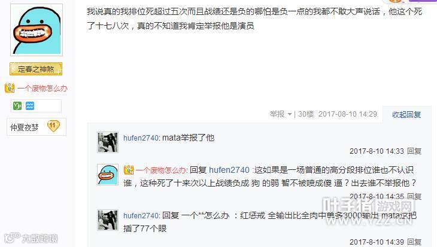This screenshot has height=247, width=437.
Task: Click the 仲夏夜梦 forum rank label
Action: [x=25, y=127]
